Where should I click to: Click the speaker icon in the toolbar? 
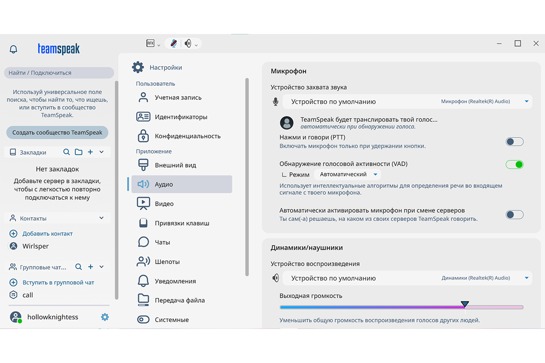tap(188, 43)
